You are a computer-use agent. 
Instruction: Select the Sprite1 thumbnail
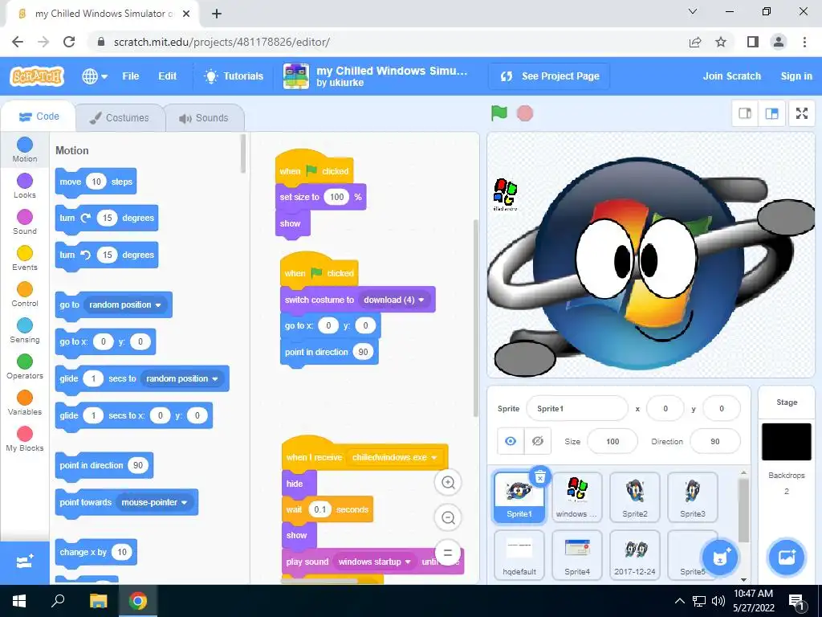tap(519, 496)
